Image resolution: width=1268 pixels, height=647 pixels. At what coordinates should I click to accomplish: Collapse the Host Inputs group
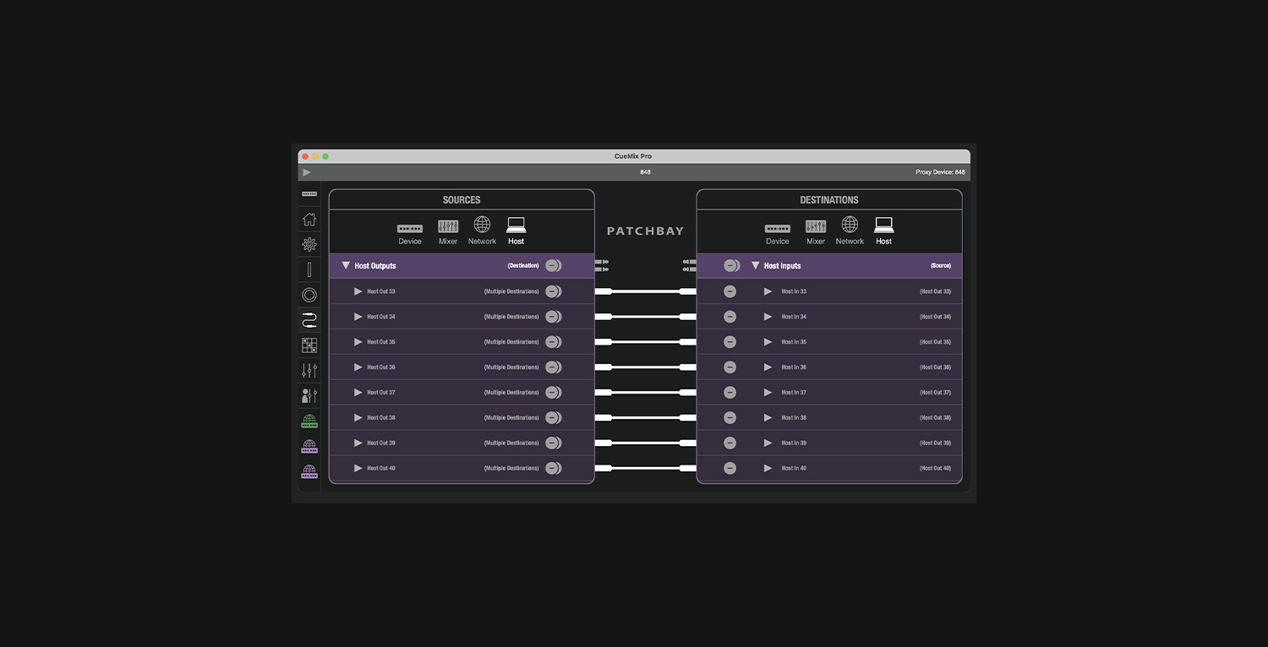pyautogui.click(x=756, y=265)
